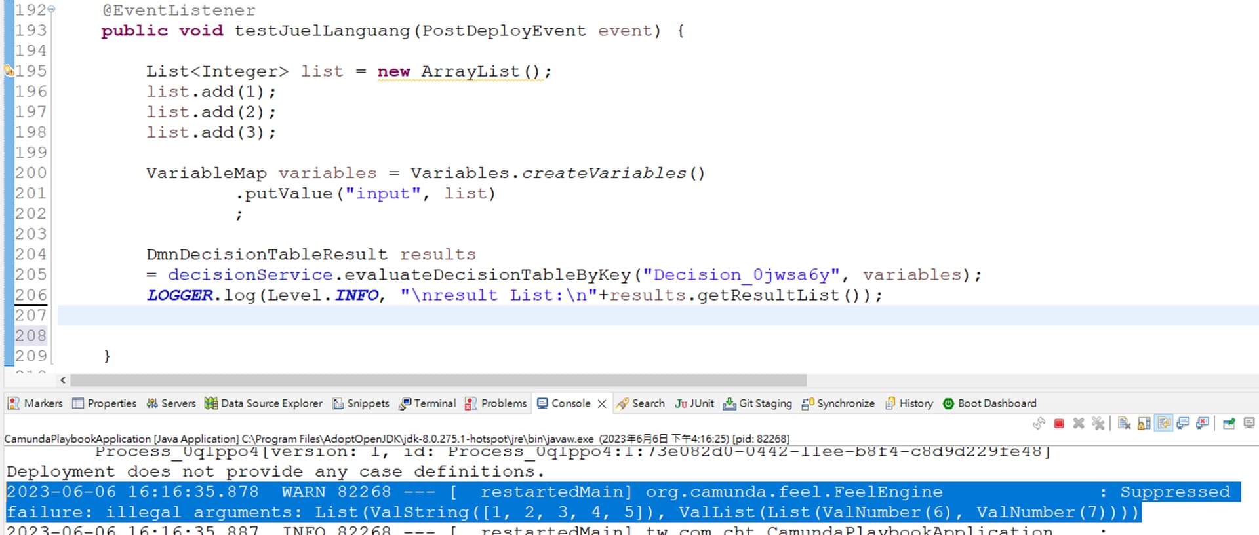Click the left scroll arrow of editor scrollbar
The height and width of the screenshot is (535, 1259).
[x=63, y=380]
